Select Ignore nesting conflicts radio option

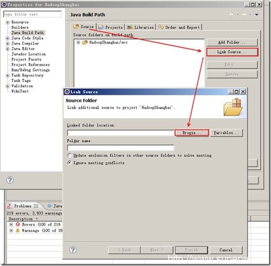(69, 163)
